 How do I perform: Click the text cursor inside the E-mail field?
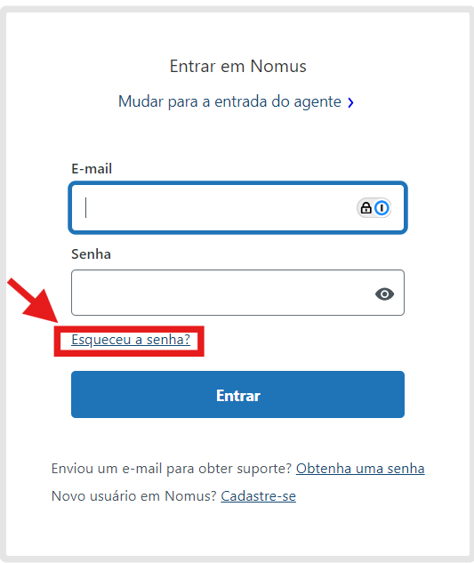click(x=86, y=207)
